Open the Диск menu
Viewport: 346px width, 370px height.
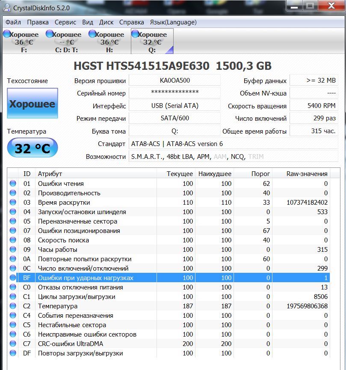tap(106, 22)
